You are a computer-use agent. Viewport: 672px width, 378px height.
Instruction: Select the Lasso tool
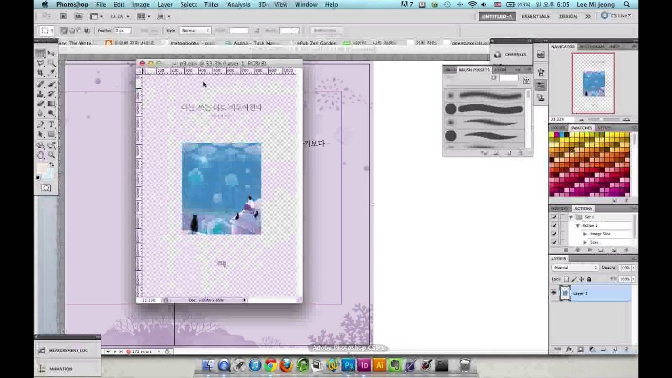(40, 62)
